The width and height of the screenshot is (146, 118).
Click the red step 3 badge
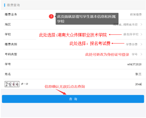point(51,16)
